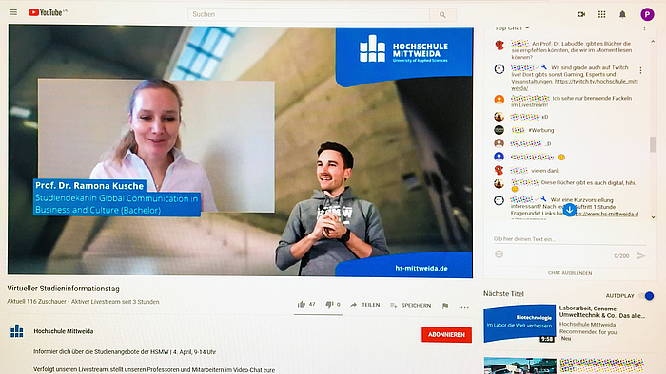The image size is (666, 374).
Task: Report the video with flag icon
Action: (x=445, y=306)
